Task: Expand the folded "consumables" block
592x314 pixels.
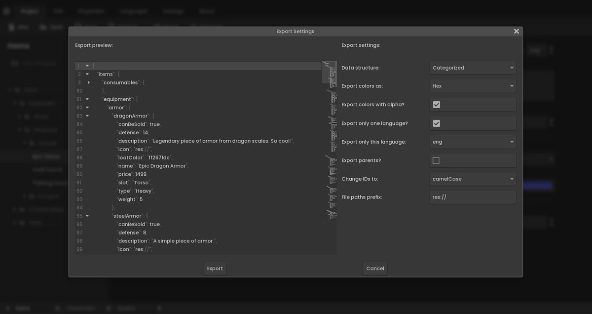Action: point(88,82)
